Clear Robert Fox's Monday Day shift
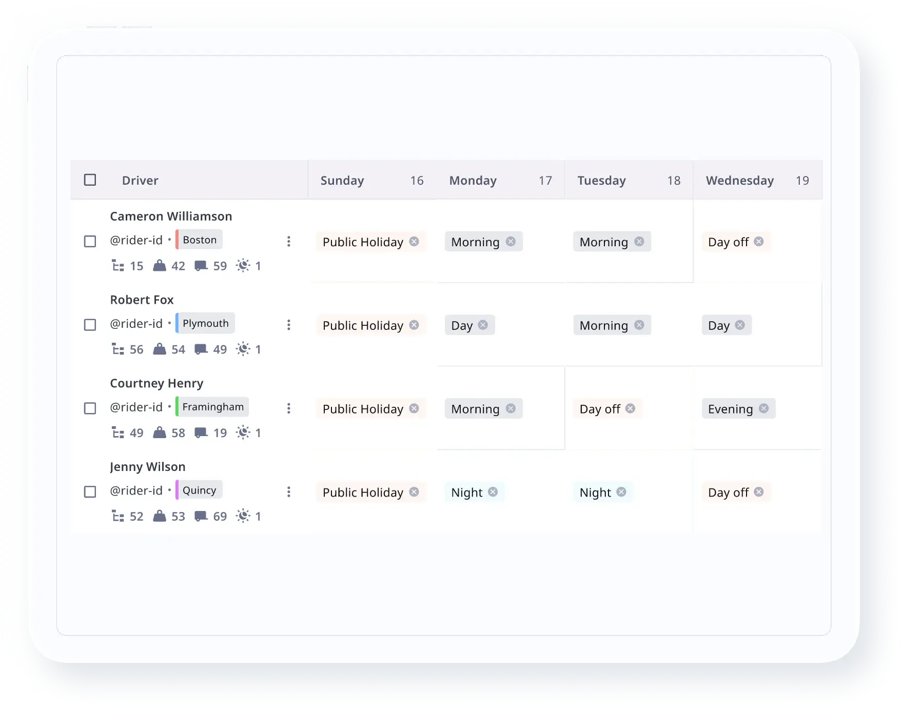902x708 pixels. (x=483, y=325)
